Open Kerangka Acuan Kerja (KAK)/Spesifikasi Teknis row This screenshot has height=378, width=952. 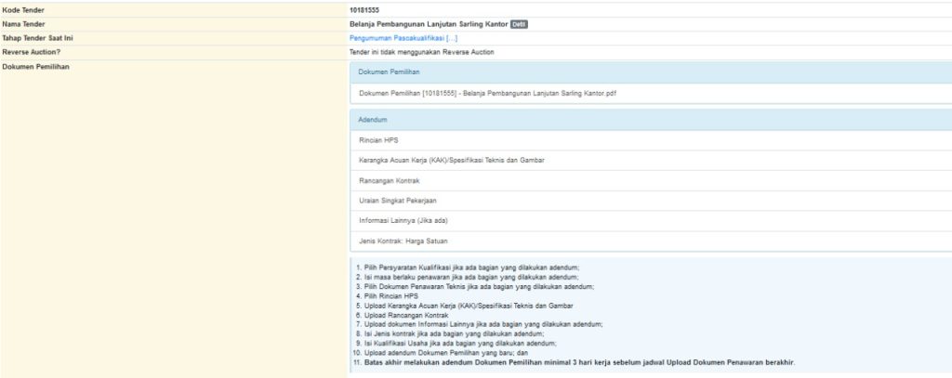[x=451, y=160]
